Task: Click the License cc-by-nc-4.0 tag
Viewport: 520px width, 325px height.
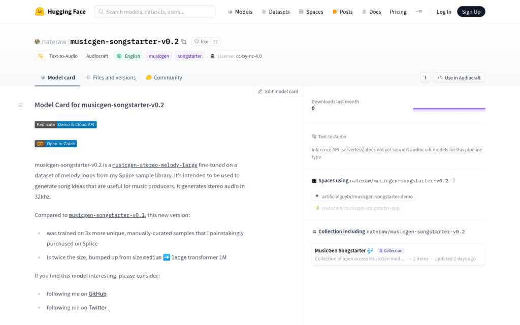Action: pos(236,56)
